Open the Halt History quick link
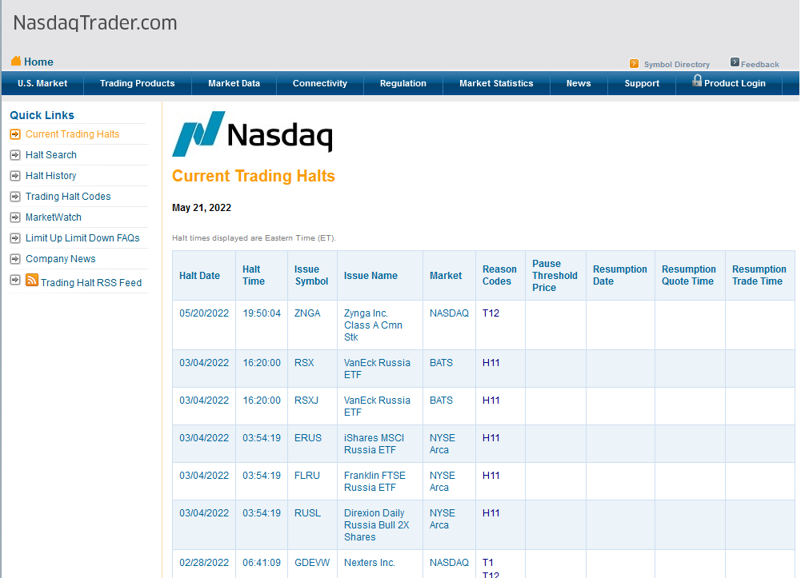This screenshot has height=578, width=801. (51, 176)
